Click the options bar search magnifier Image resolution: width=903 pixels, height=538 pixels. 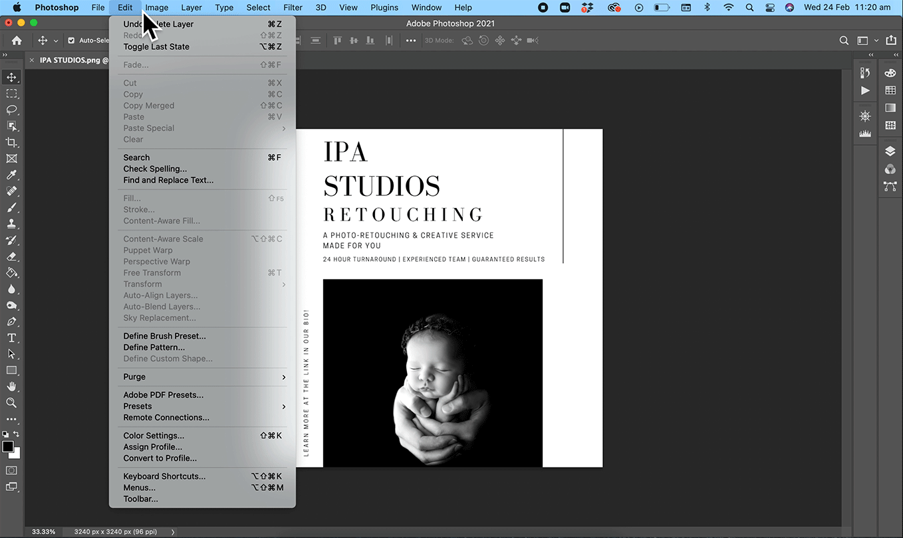(x=844, y=41)
